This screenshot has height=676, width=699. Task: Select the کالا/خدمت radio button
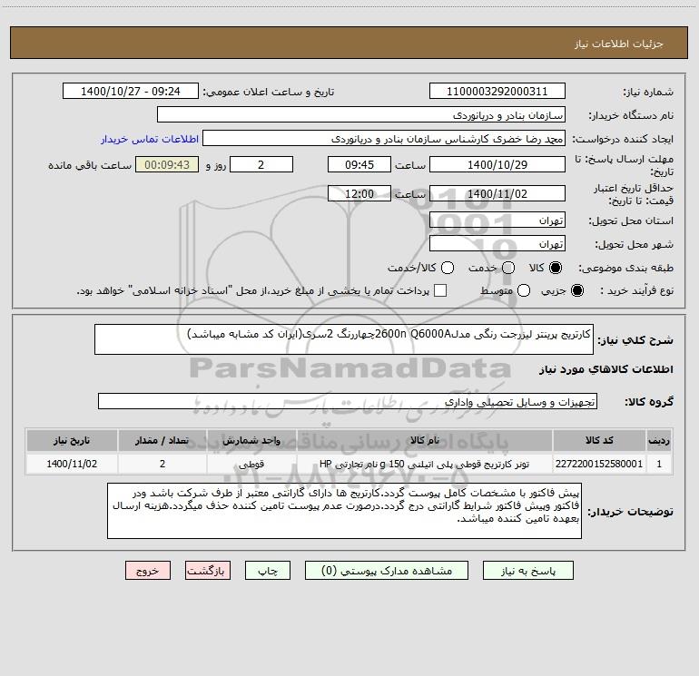pyautogui.click(x=448, y=268)
